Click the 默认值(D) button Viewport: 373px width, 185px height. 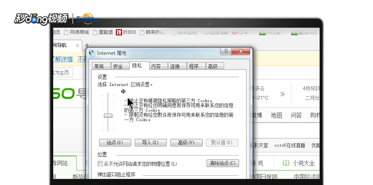click(222, 143)
